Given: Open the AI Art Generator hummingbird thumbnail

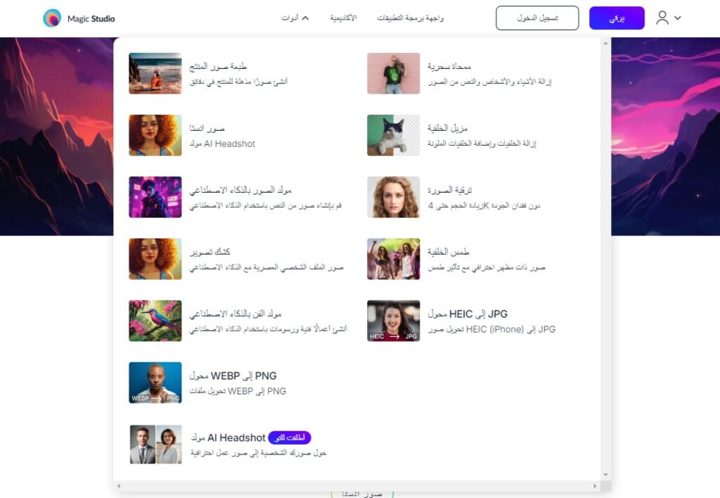Looking at the screenshot, I should point(155,321).
